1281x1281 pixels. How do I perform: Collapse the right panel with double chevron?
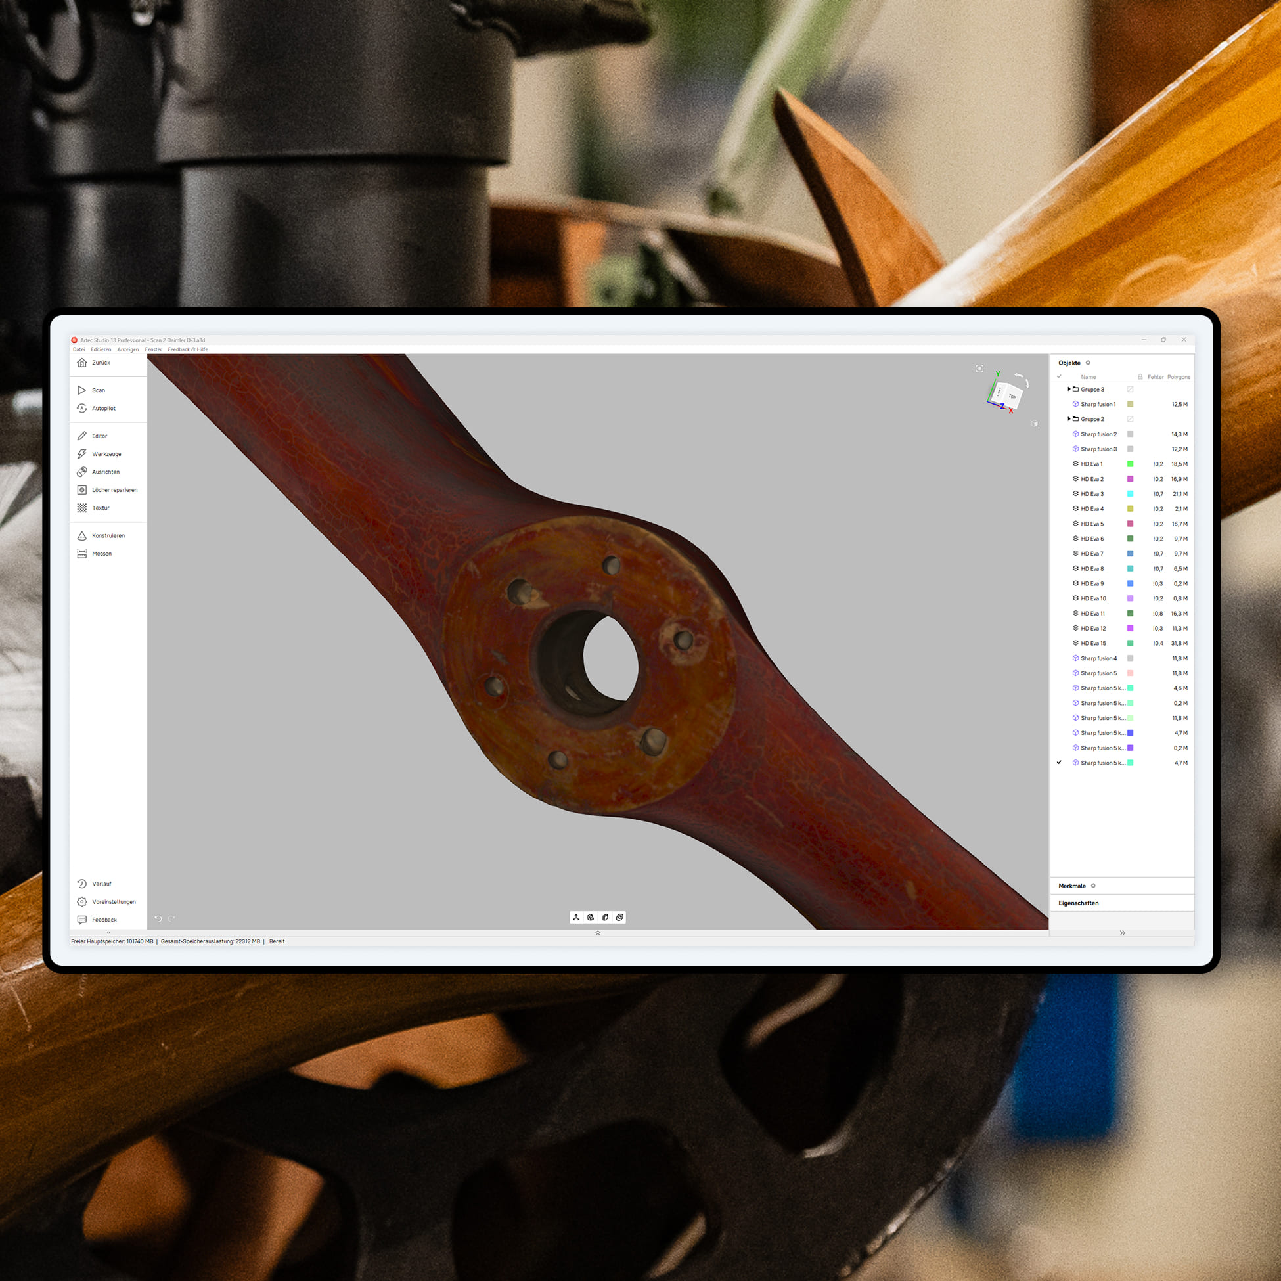coord(1123,933)
